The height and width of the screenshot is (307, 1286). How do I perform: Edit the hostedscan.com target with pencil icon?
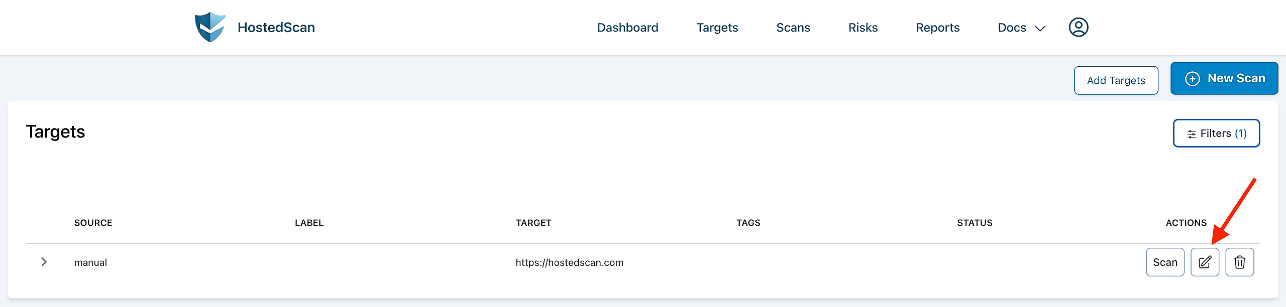[x=1205, y=262]
